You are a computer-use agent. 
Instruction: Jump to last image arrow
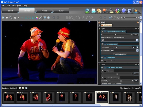click(x=105, y=18)
